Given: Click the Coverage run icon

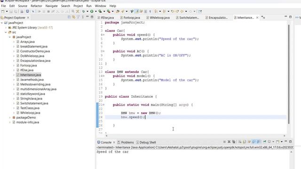Looking at the screenshot, I should (100, 11).
